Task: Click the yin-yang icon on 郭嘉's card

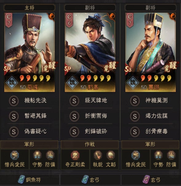Action: tap(112, 16)
